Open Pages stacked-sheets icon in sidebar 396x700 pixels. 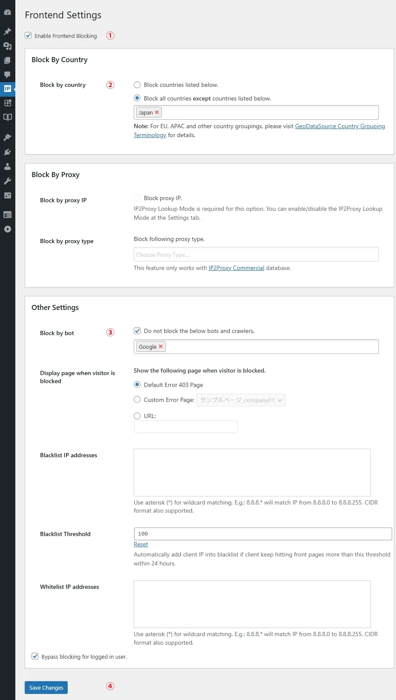pos(7,60)
